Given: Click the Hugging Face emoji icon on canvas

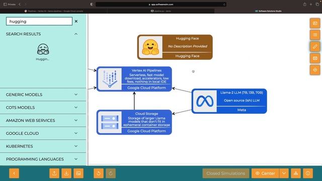Looking at the screenshot, I should coord(150,47).
